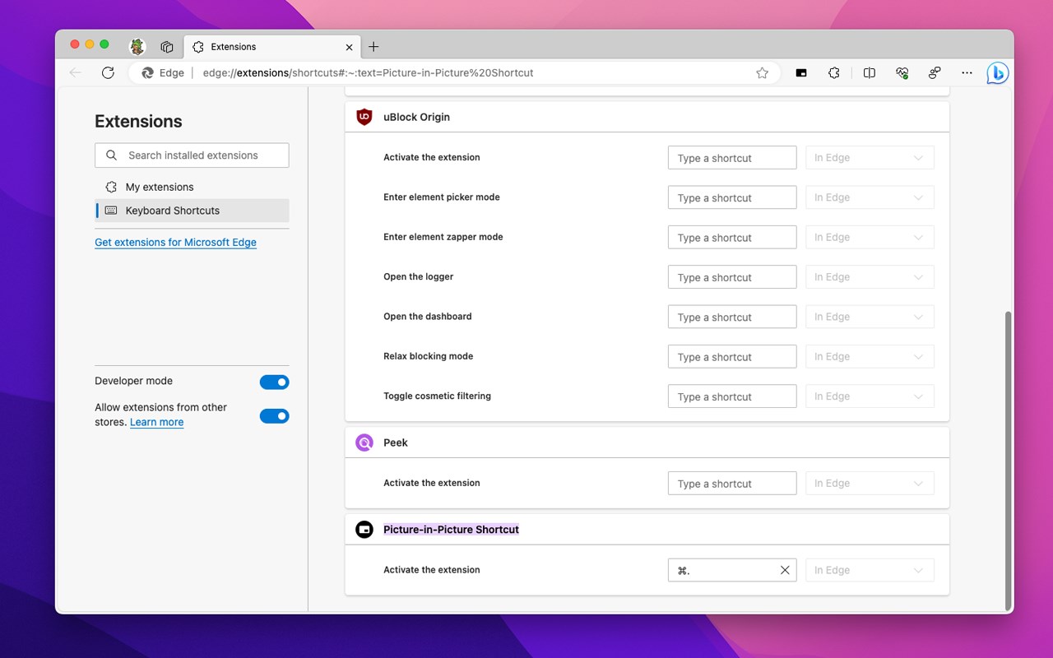Click the address bar URL
The height and width of the screenshot is (658, 1053).
click(x=368, y=72)
